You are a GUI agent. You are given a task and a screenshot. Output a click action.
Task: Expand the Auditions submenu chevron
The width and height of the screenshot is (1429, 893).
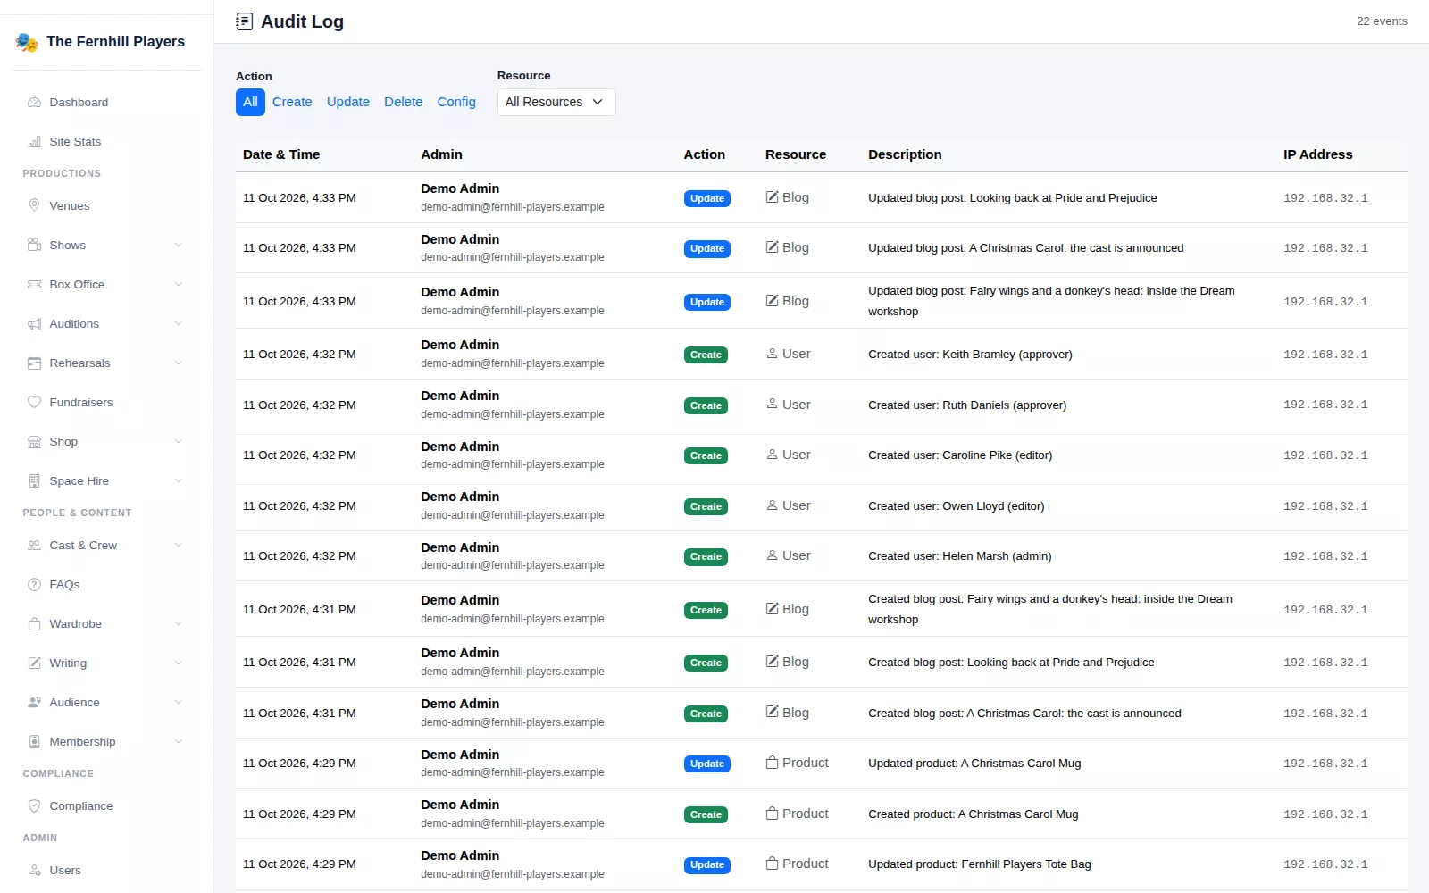tap(179, 324)
